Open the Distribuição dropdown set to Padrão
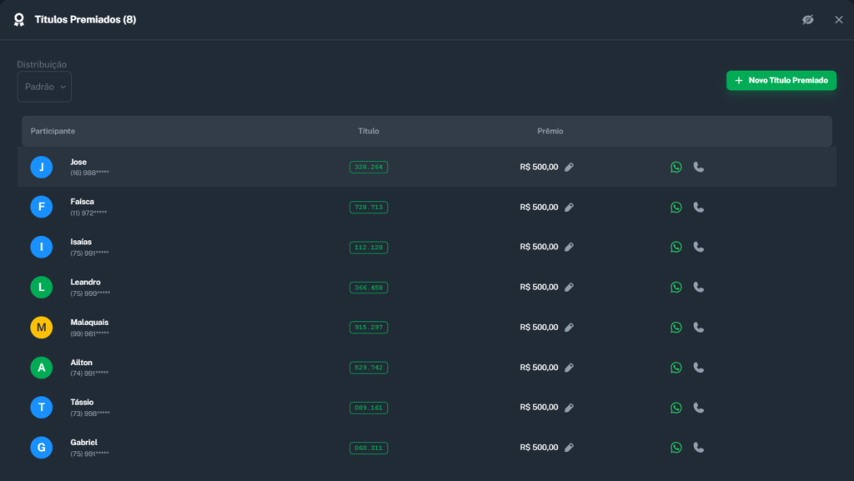Screen dimensions: 854x481 point(44,87)
